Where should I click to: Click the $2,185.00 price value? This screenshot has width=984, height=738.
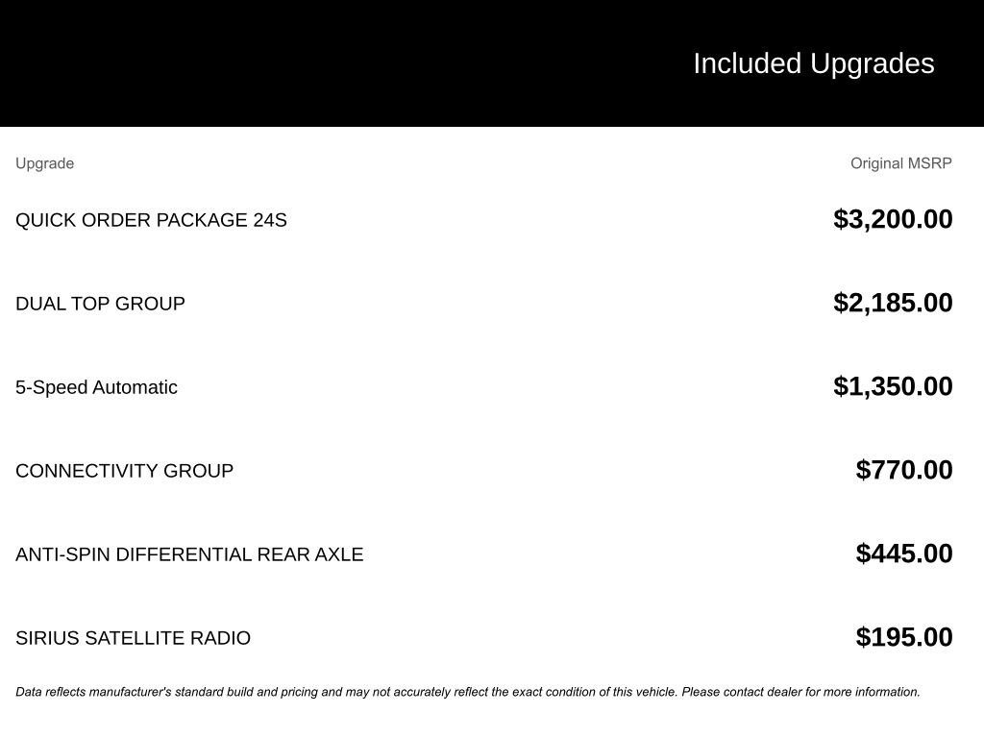point(893,303)
